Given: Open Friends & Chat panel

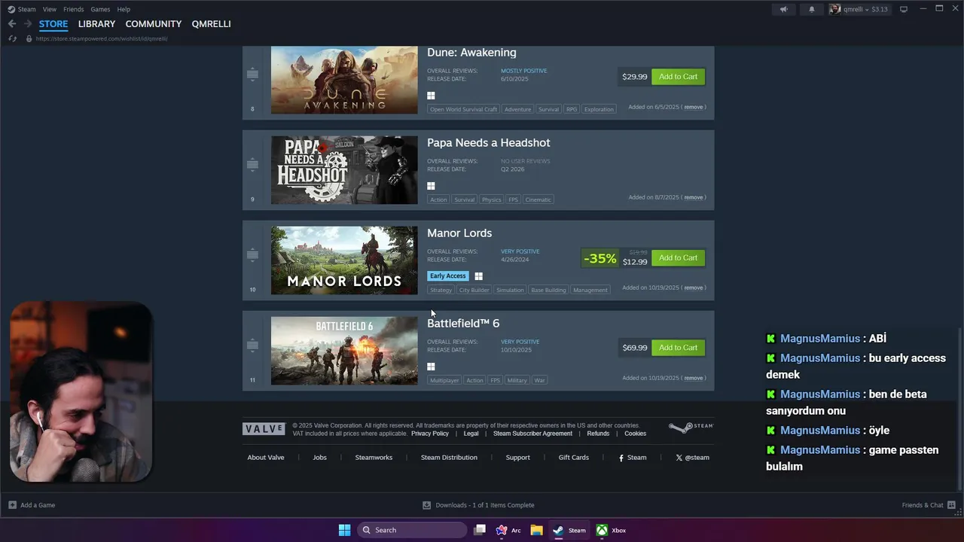Looking at the screenshot, I should 929,505.
